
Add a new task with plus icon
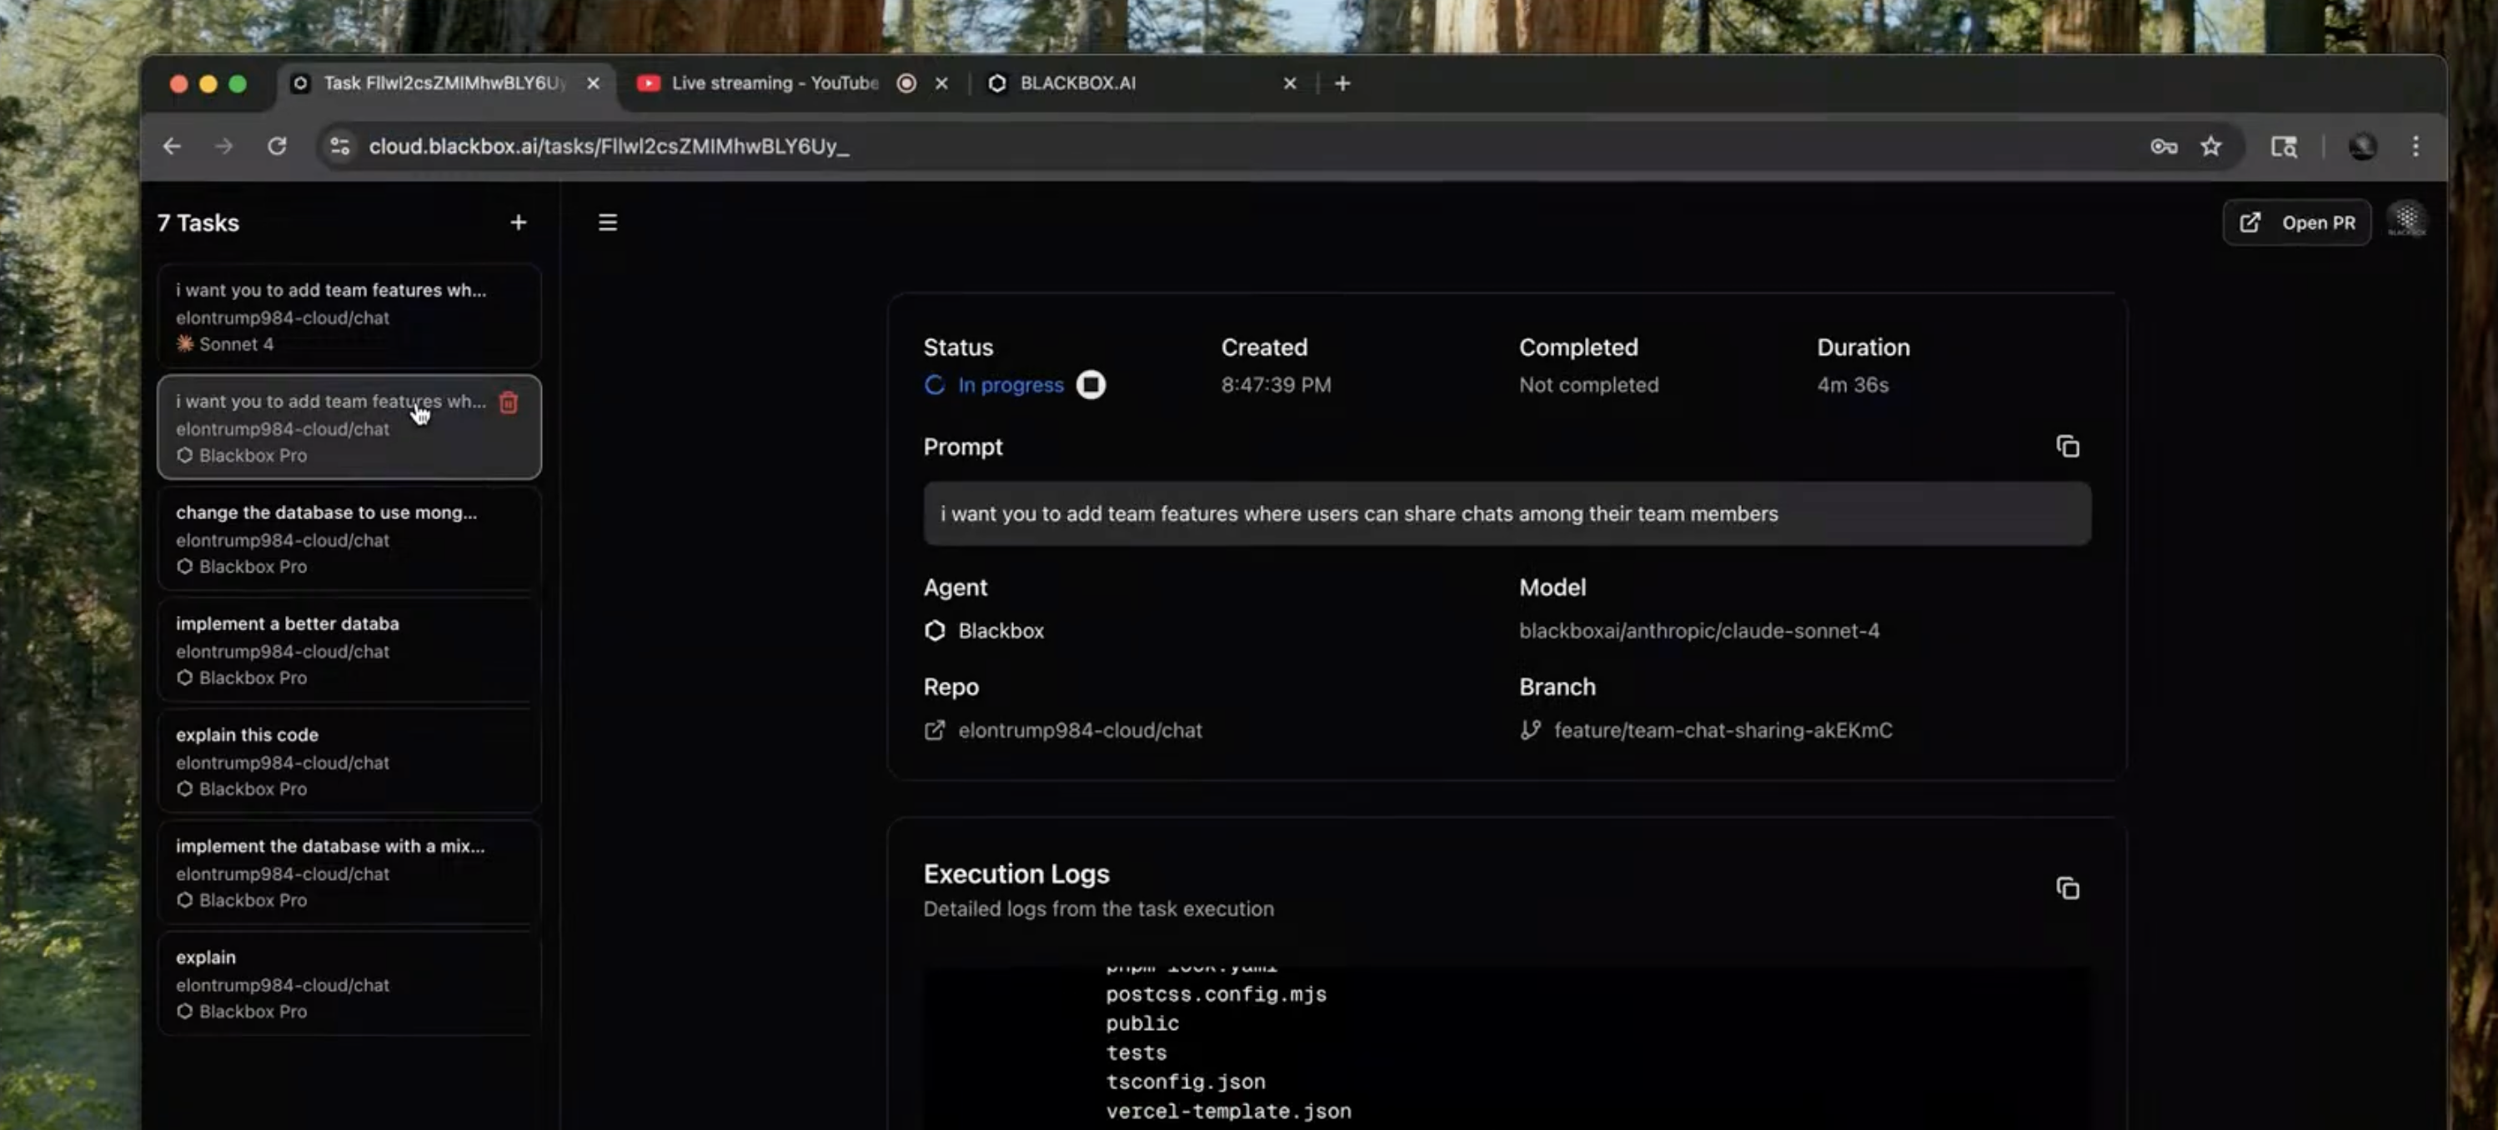point(518,222)
